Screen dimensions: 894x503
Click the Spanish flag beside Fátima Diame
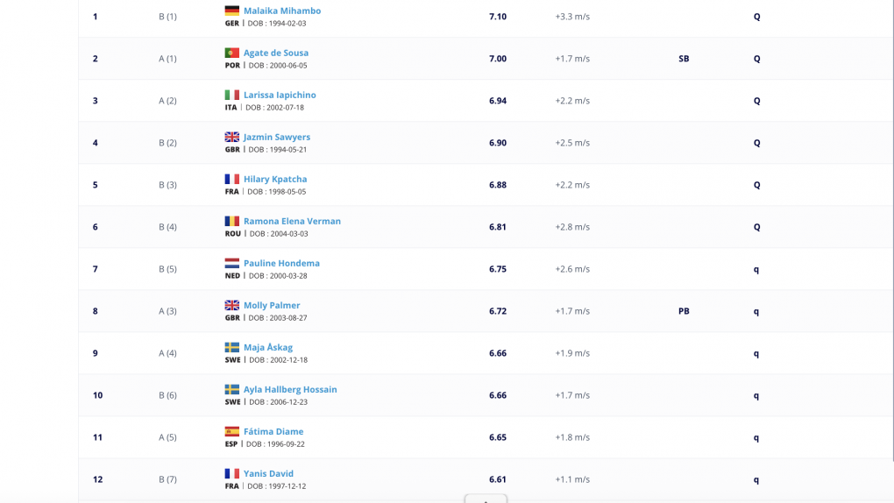tap(231, 431)
